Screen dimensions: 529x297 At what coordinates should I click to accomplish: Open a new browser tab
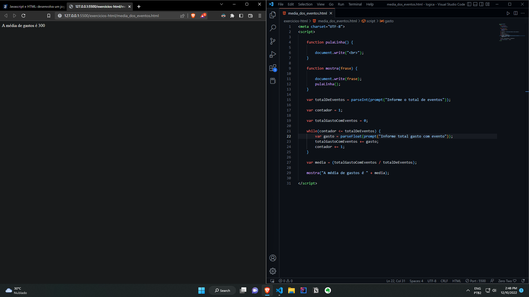pyautogui.click(x=139, y=7)
